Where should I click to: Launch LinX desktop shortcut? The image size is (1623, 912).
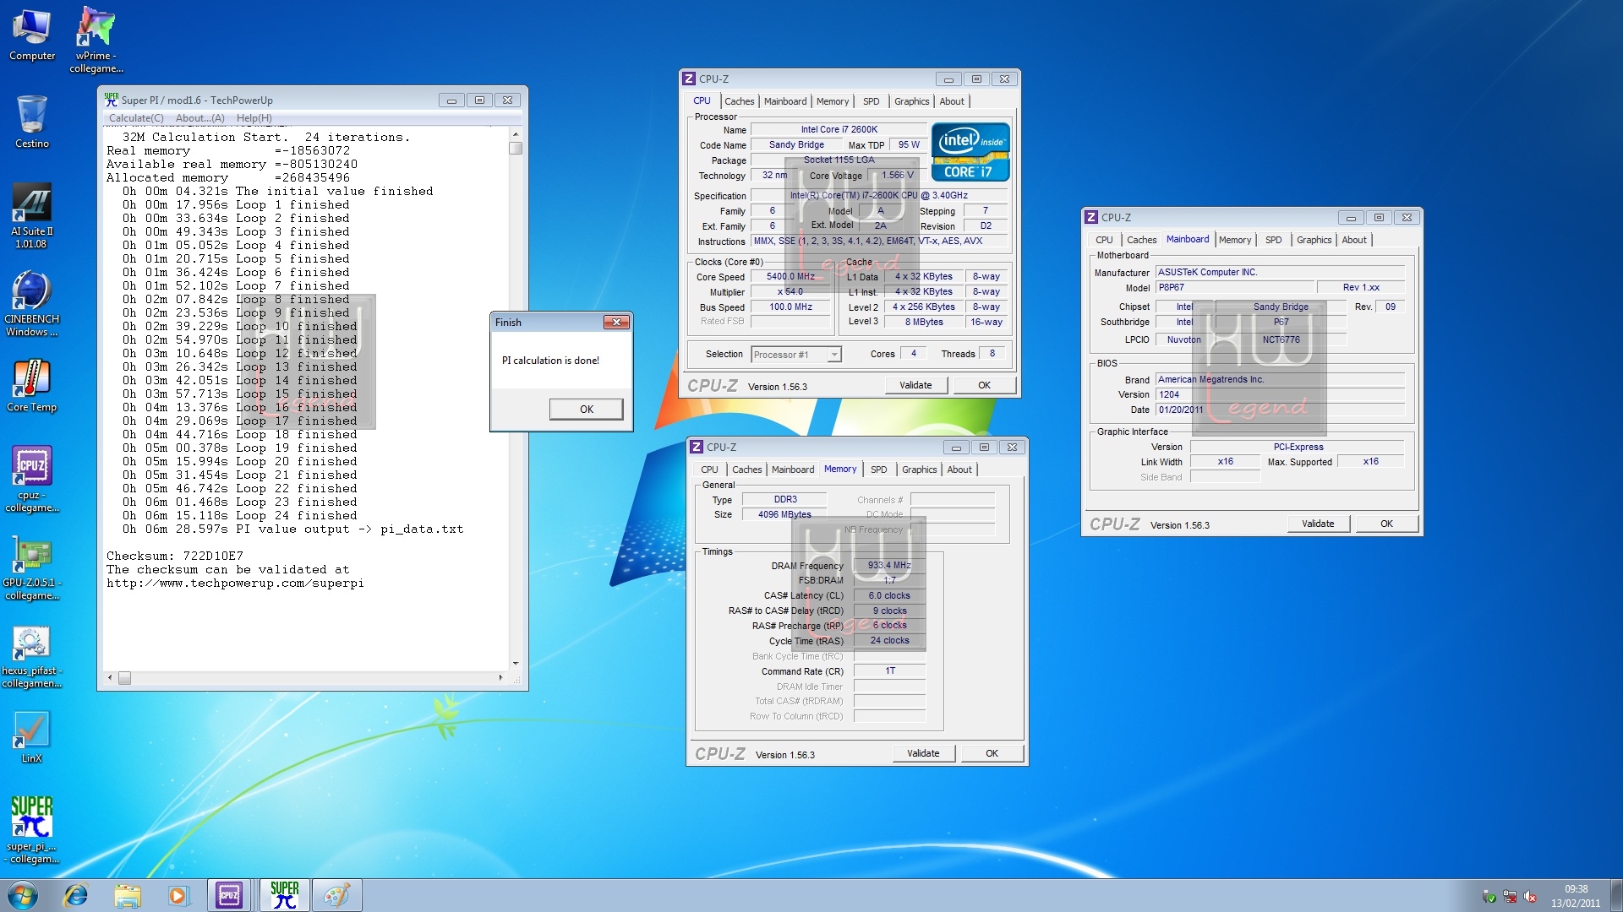[x=31, y=737]
